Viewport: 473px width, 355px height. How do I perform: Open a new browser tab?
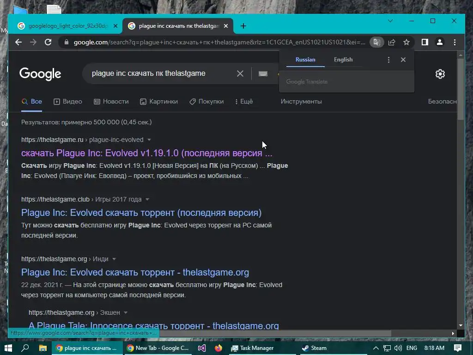243,26
